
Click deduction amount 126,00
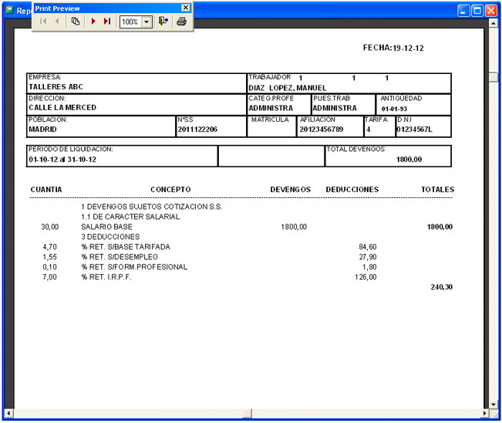[366, 277]
